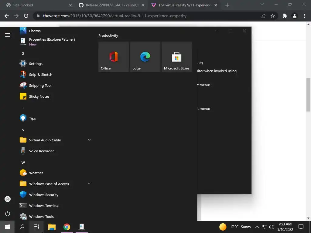This screenshot has height=233, width=311.
Task: Click the Office tile
Action: click(114, 57)
